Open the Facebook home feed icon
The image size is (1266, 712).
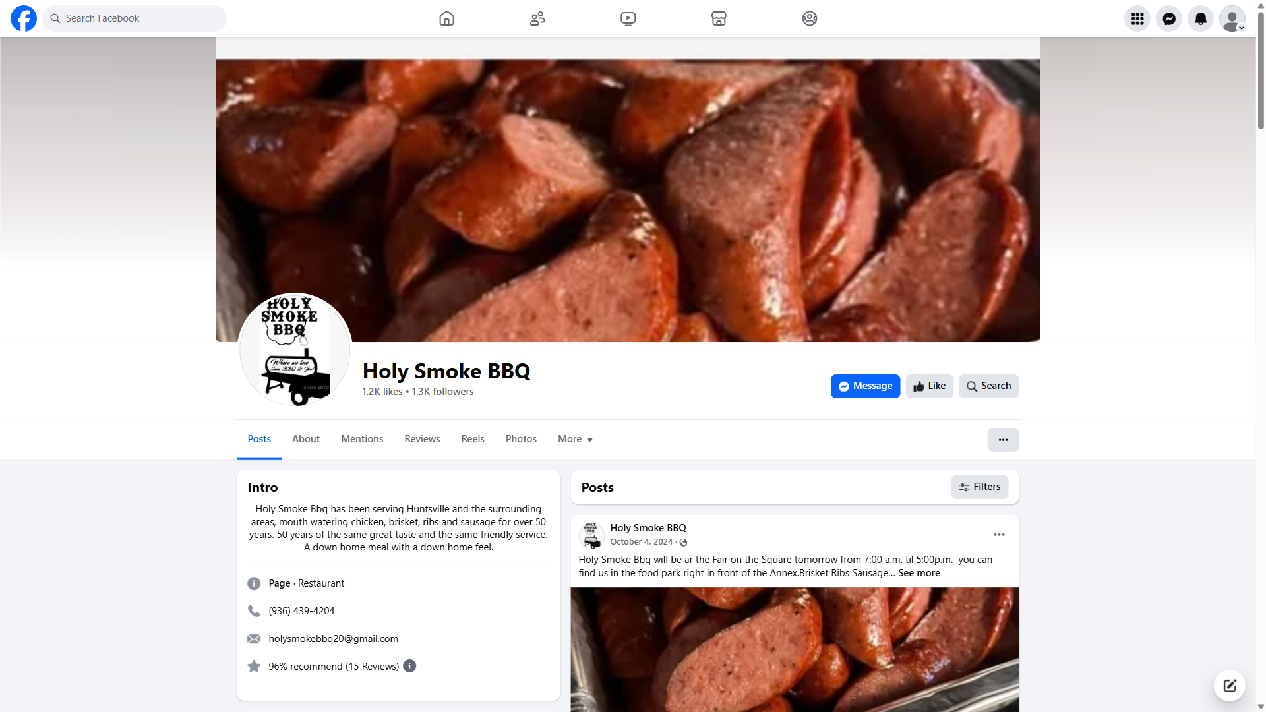(446, 18)
